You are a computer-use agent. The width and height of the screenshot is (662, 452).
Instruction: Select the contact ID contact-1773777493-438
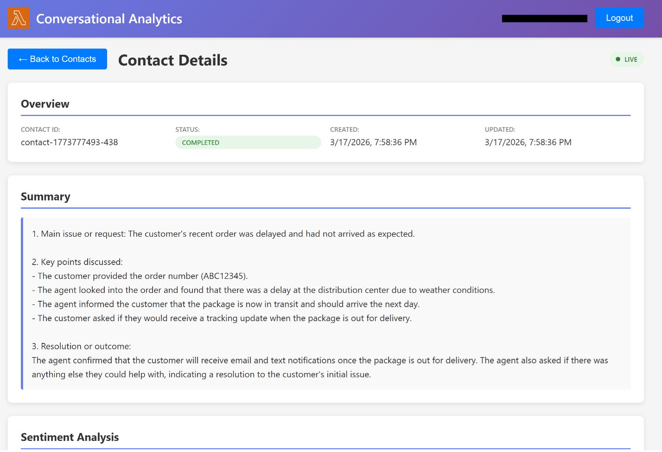pyautogui.click(x=70, y=142)
